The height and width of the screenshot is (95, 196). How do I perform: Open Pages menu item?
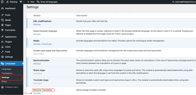pos(8,25)
